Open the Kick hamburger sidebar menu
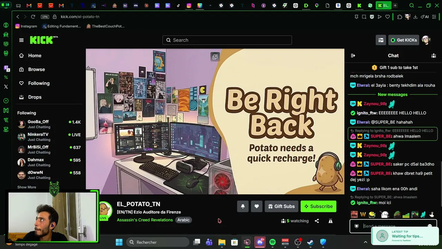 pyautogui.click(x=21, y=40)
